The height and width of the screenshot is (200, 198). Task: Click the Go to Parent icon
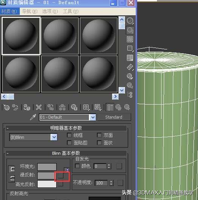[119, 107]
